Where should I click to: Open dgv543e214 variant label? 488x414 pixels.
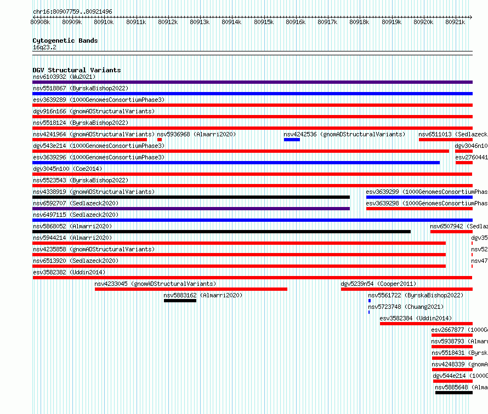pos(99,146)
